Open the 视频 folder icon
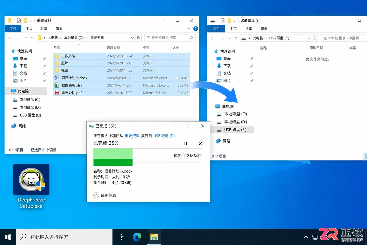The height and width of the screenshot is (245, 367). 57,70
